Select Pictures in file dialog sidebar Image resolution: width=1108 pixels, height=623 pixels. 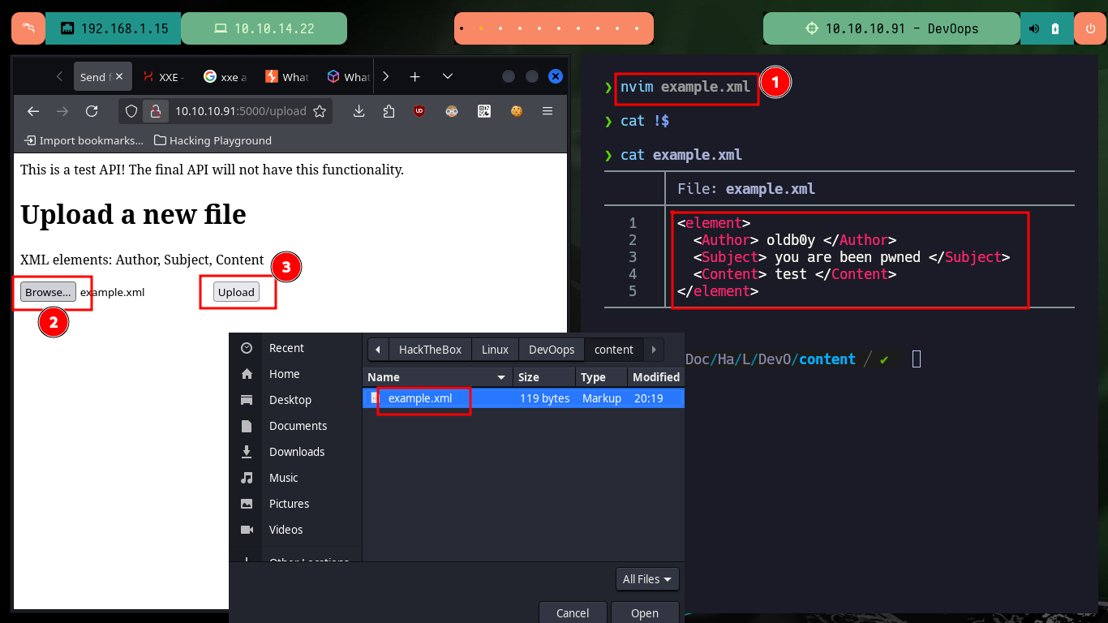coord(295,504)
